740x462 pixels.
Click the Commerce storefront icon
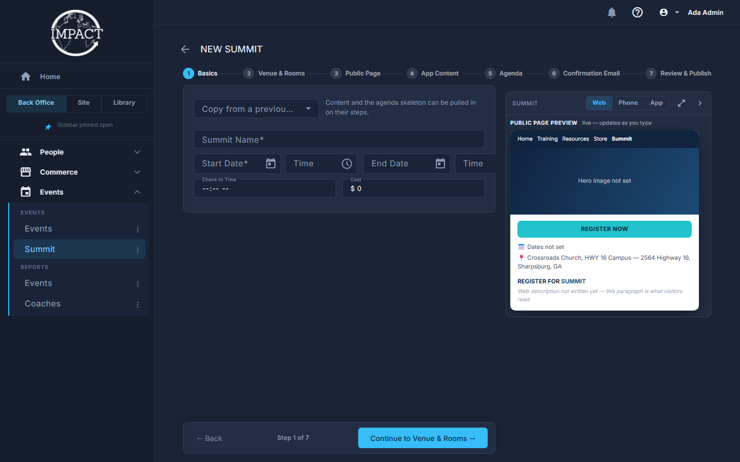click(x=26, y=172)
